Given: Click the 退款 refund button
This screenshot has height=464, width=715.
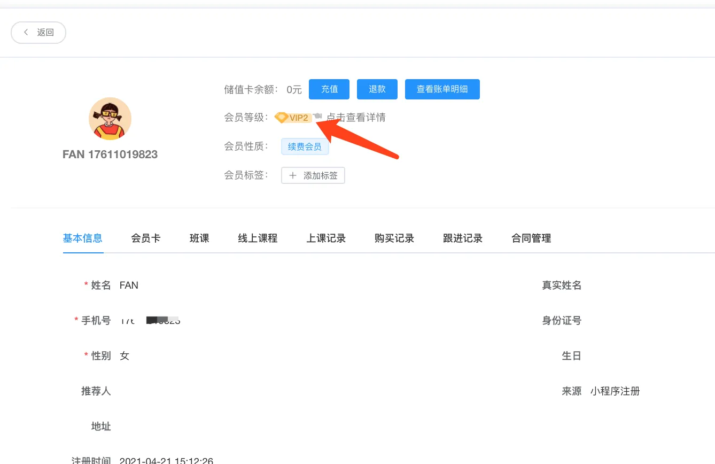Looking at the screenshot, I should pyautogui.click(x=377, y=89).
